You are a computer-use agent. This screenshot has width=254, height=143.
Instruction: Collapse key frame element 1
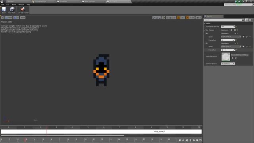(x=206, y=43)
